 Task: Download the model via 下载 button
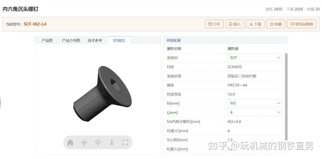click(255, 24)
